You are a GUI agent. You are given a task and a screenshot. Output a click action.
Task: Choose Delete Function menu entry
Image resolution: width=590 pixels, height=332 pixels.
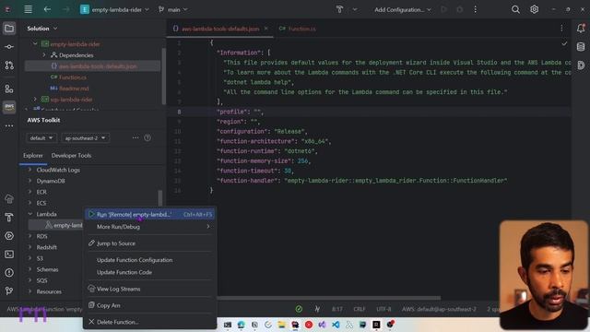(150, 322)
